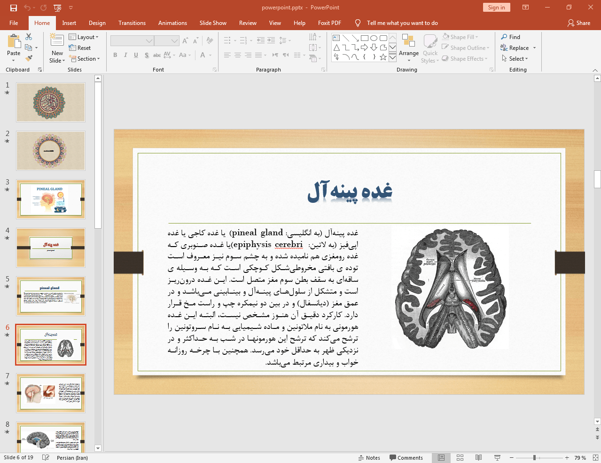Toggle Underline formatting
The image size is (601, 463).
point(136,55)
